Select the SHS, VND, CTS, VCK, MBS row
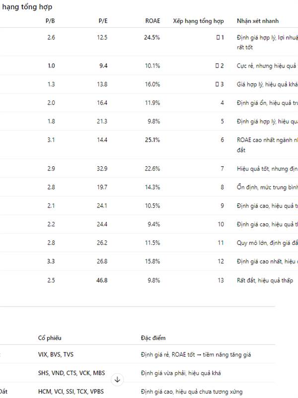This screenshot has width=298, height=398. [x=72, y=373]
